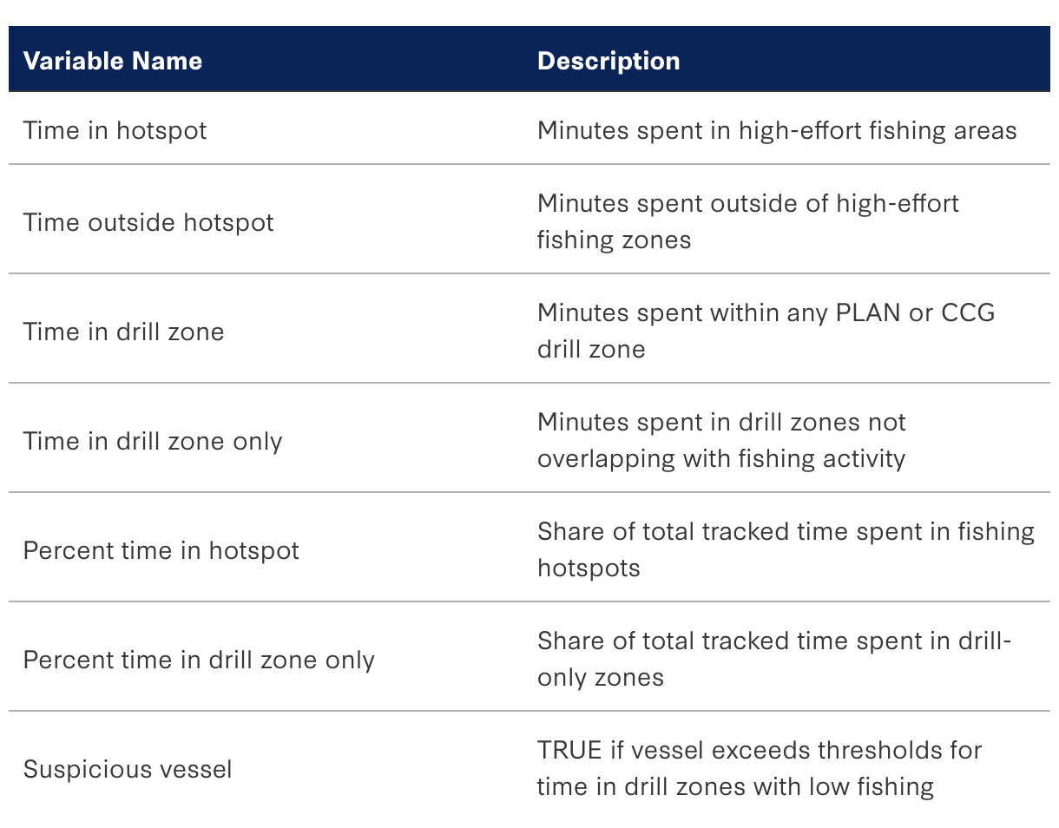Select the 'Minutes spent within any PLAN' description
Image resolution: width=1059 pixels, height=828 pixels.
(766, 331)
